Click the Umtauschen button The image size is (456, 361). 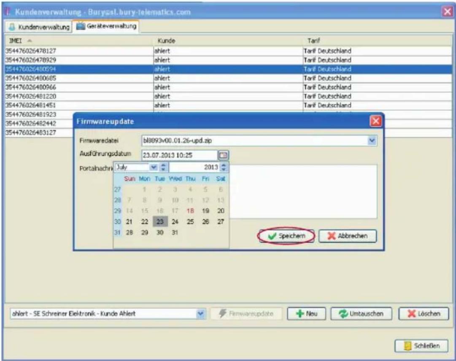361,314
